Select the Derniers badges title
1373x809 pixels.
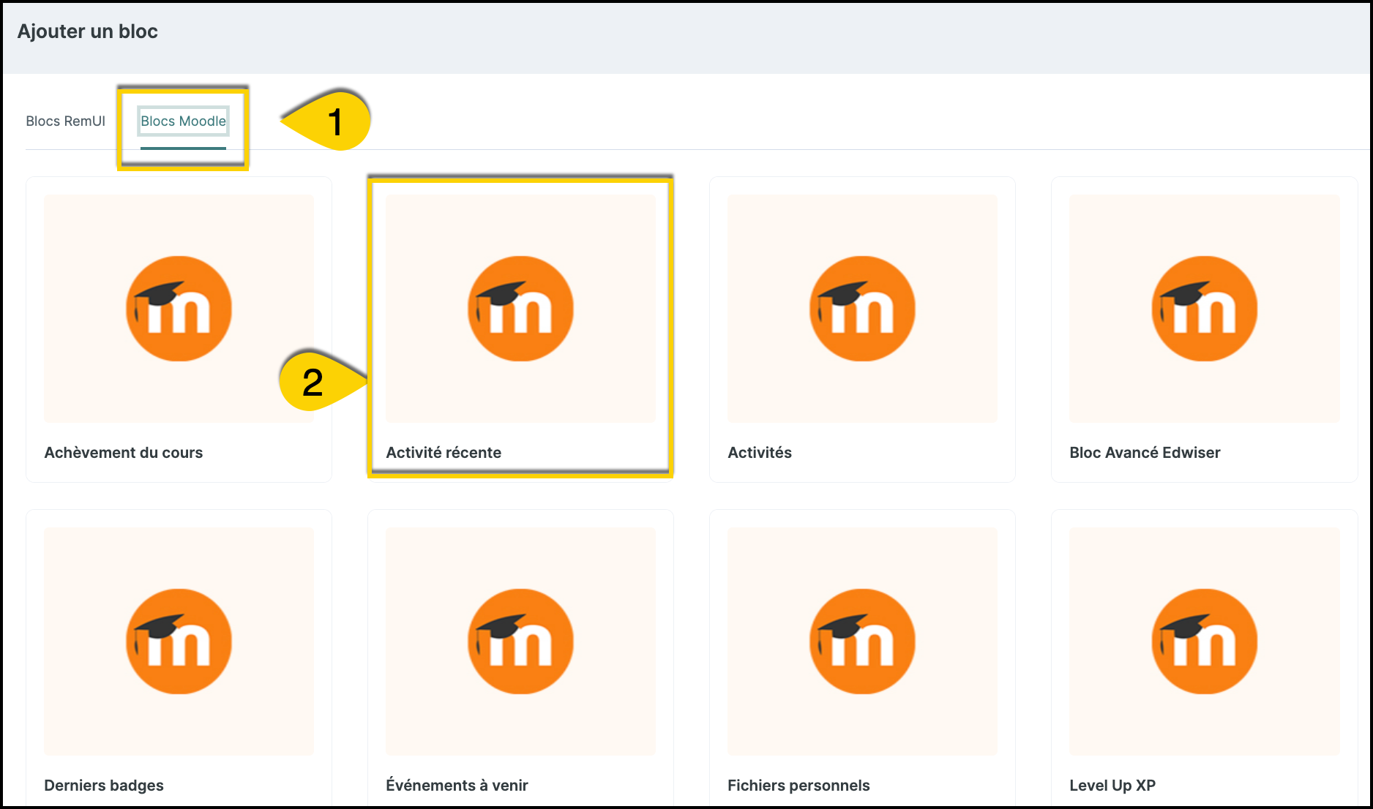pos(104,786)
